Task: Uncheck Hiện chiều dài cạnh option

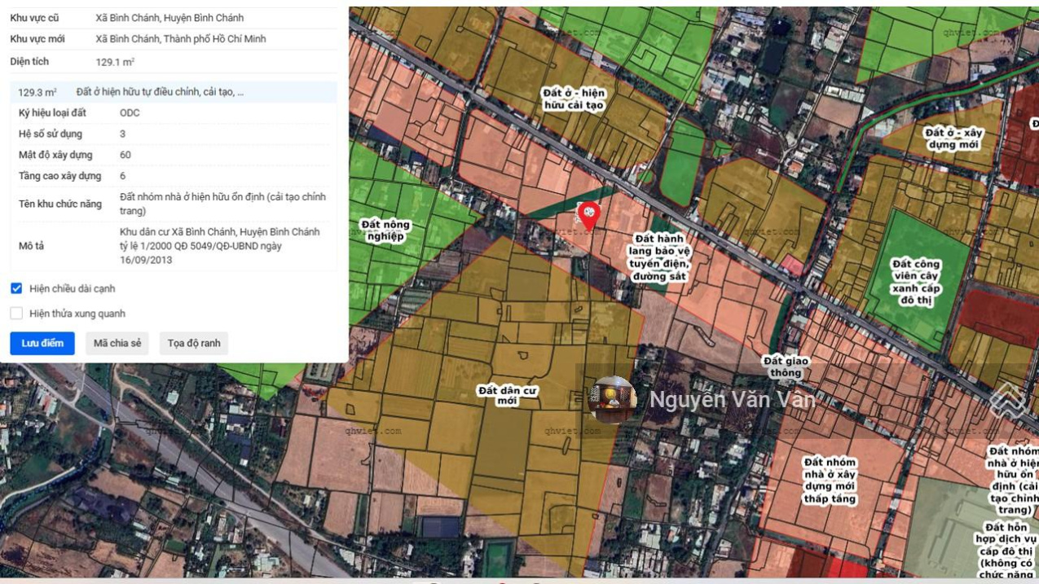Action: [x=16, y=288]
